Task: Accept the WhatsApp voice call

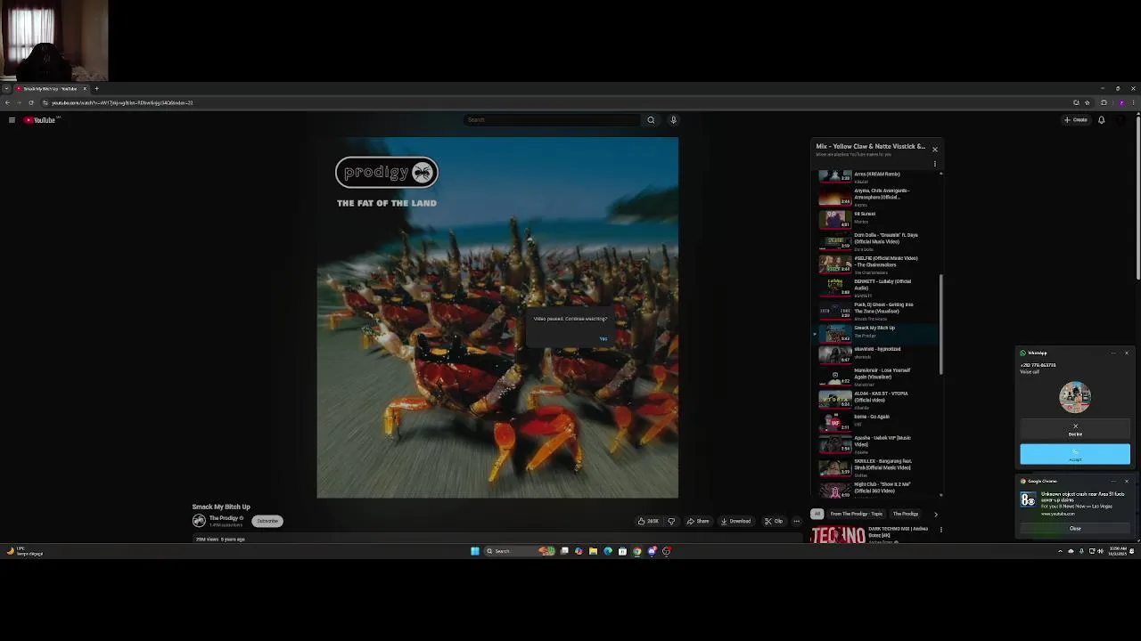Action: tap(1075, 454)
